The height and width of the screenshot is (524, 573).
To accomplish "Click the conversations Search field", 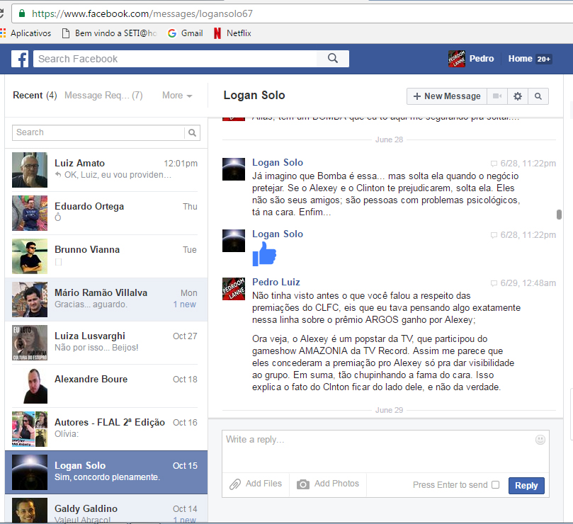I will [98, 132].
